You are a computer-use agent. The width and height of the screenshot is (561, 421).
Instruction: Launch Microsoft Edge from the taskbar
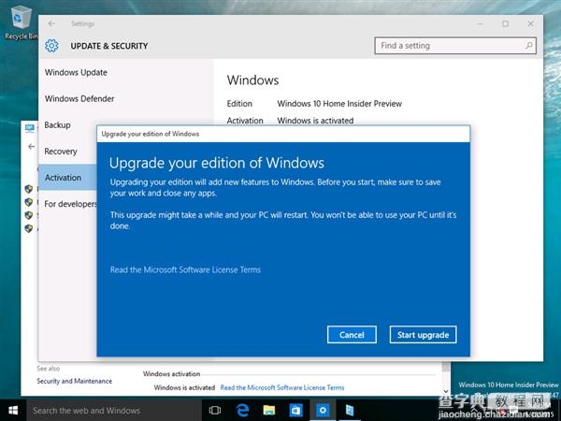click(242, 411)
